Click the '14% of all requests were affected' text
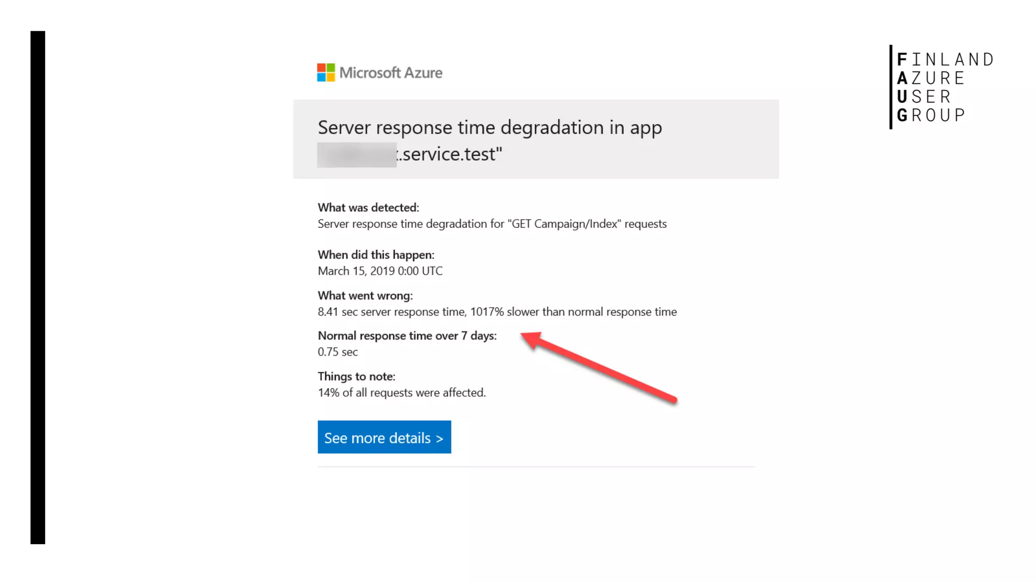1036x582 pixels. coord(402,393)
